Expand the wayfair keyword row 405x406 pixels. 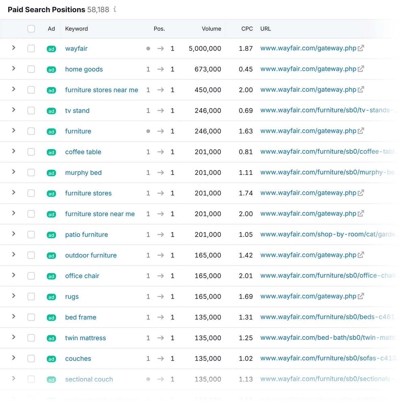pyautogui.click(x=13, y=48)
